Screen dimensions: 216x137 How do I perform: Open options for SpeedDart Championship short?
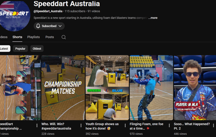pyautogui.click(x=37, y=125)
